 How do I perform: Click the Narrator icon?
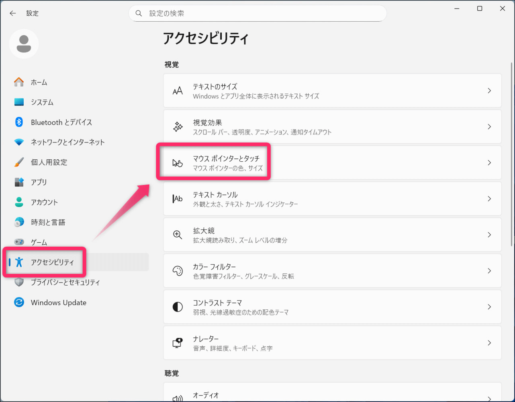pyautogui.click(x=178, y=343)
